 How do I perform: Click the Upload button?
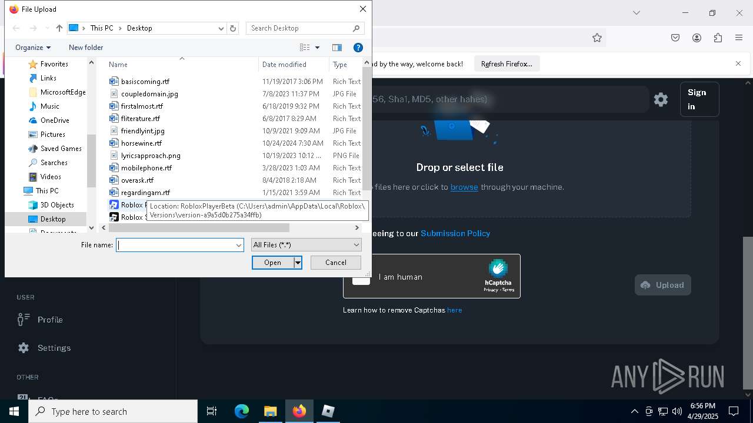[663, 285]
